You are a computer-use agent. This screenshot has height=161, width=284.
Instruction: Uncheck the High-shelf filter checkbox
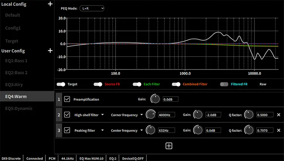pos(67,115)
